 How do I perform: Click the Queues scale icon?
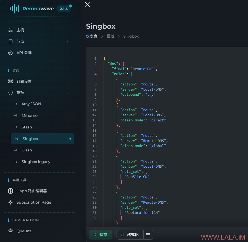(11, 231)
